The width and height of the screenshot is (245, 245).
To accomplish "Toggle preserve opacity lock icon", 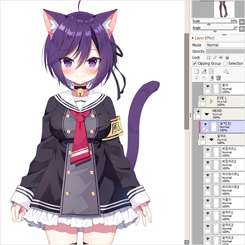I will coord(208,57).
